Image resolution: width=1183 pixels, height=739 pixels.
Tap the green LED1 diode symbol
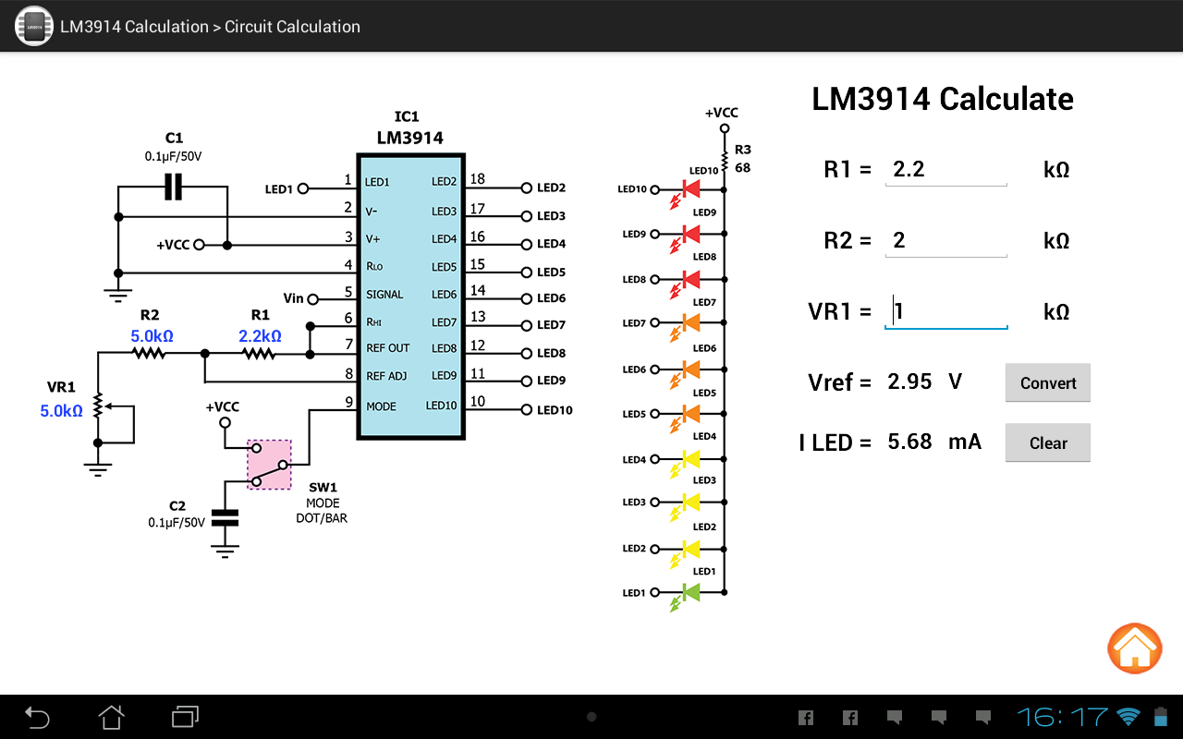click(x=689, y=592)
